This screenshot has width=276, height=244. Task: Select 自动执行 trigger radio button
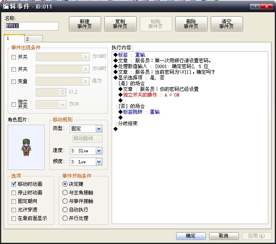click(65, 210)
